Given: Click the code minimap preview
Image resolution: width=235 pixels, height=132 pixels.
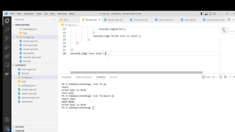Looking at the screenshot, I should (228, 30).
